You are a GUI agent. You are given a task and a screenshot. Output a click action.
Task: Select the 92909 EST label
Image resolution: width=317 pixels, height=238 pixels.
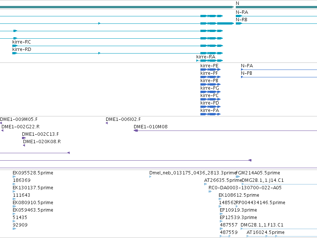tap(20, 225)
